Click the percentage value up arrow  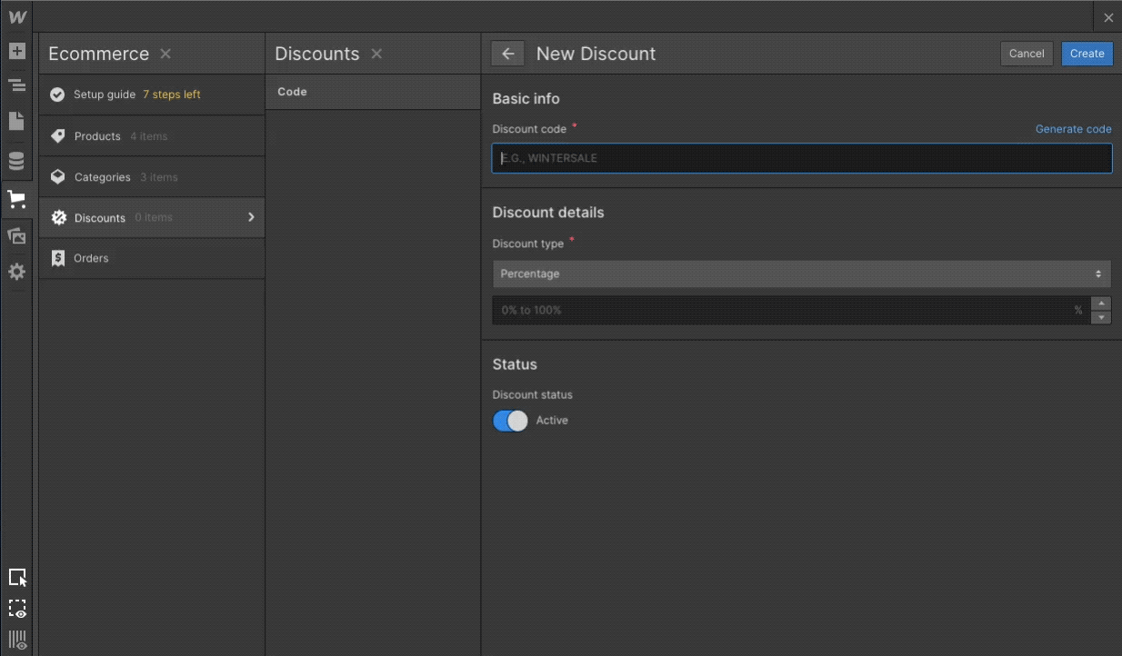1101,304
